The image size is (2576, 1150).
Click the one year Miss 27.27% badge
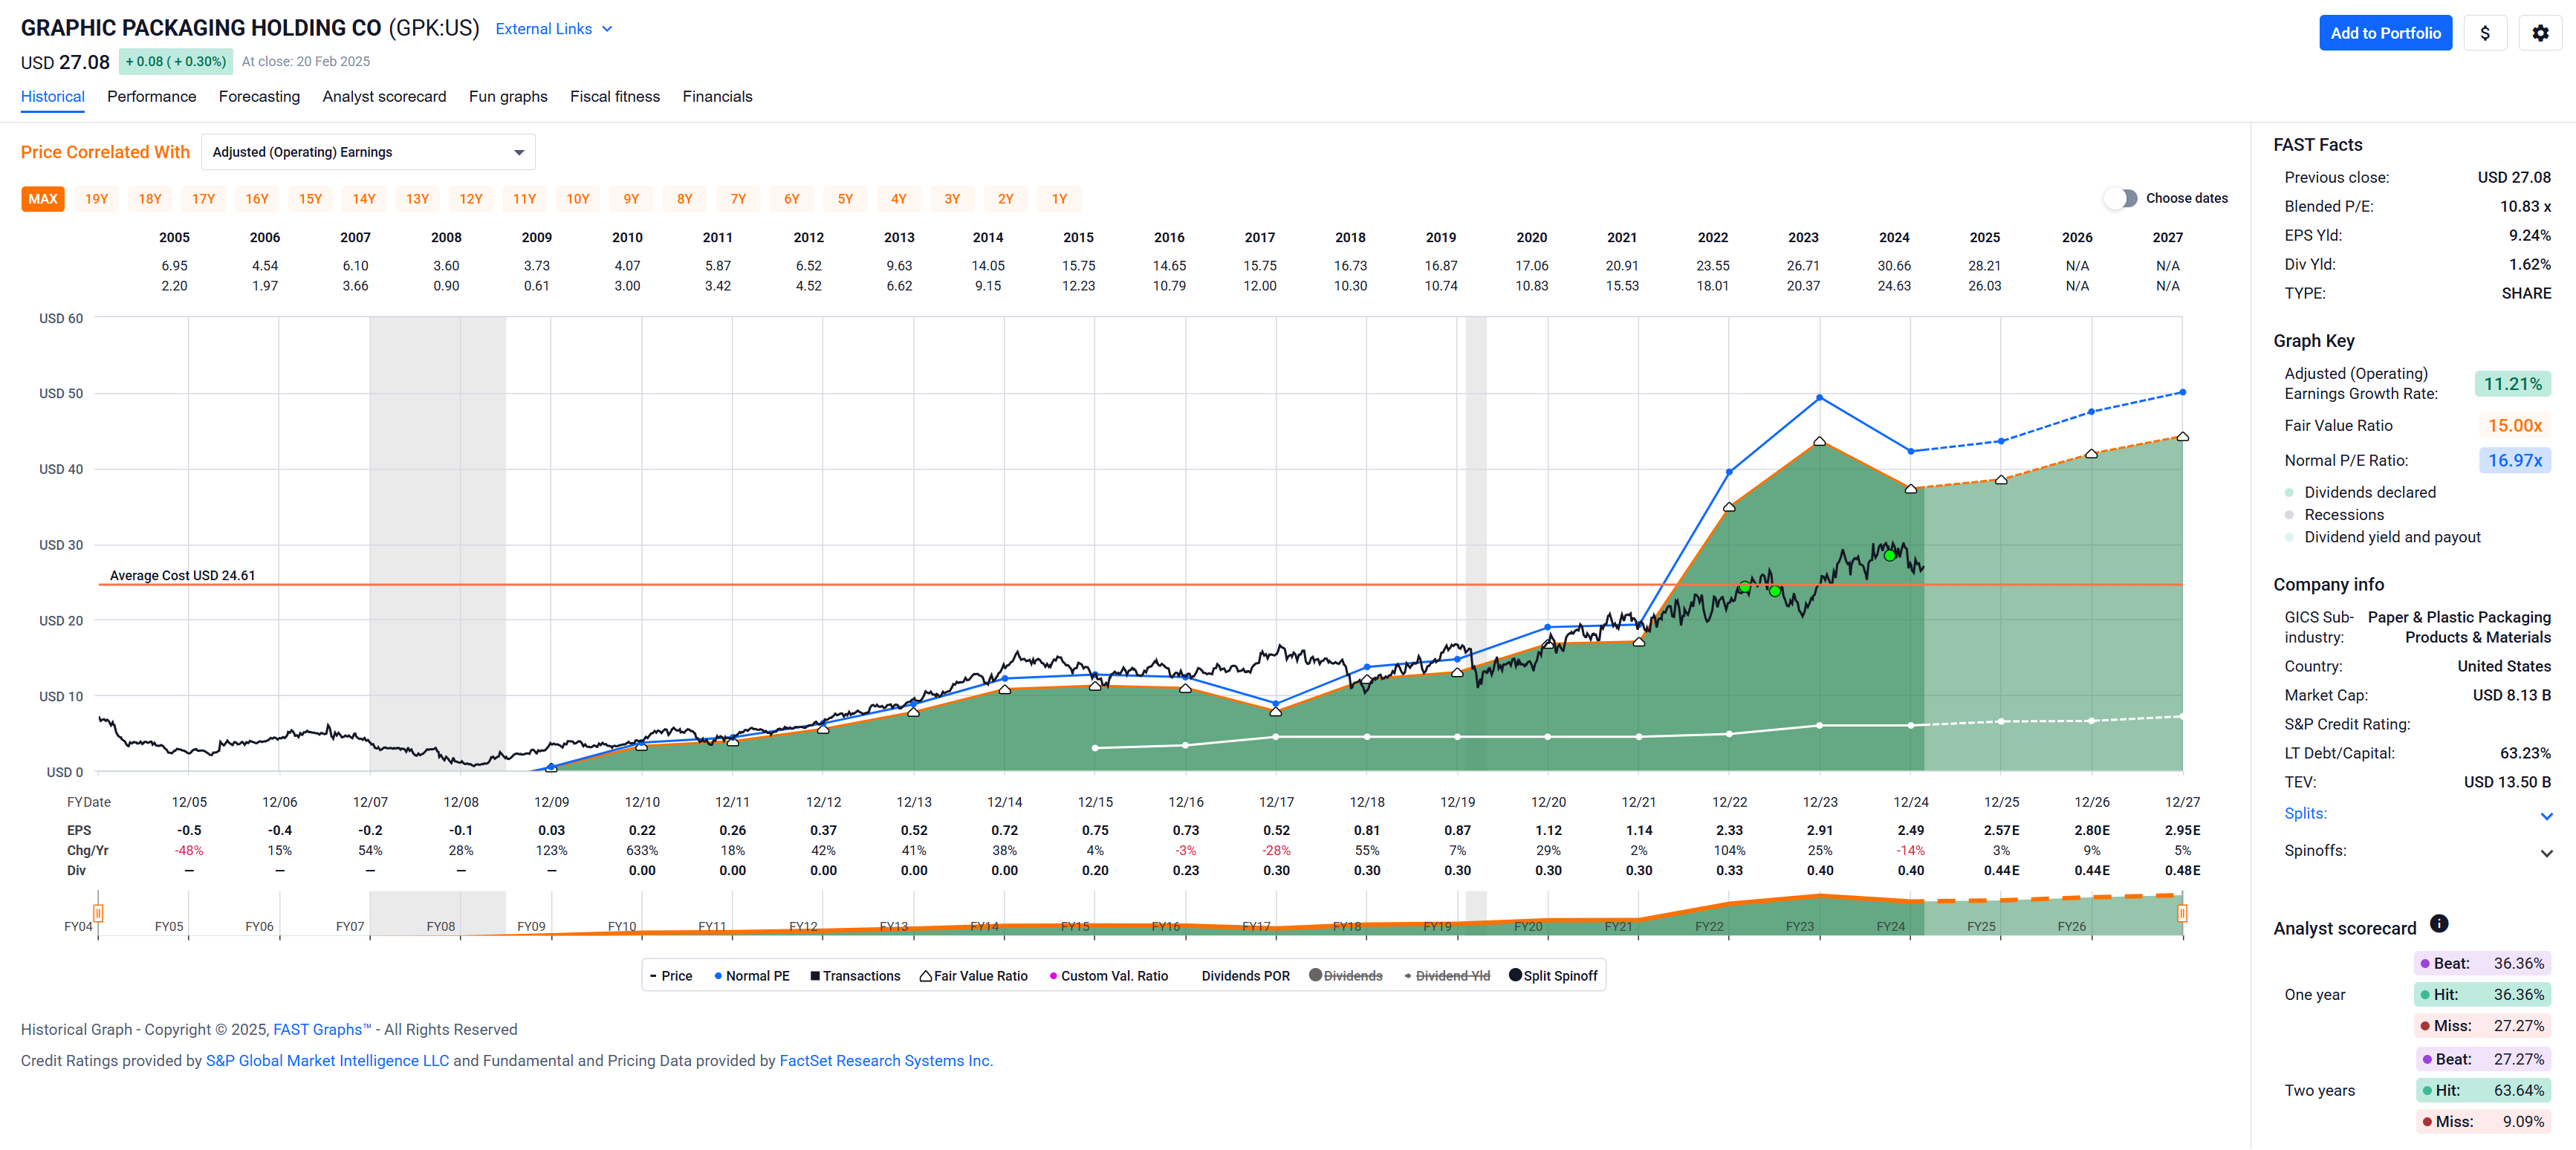point(2482,1026)
